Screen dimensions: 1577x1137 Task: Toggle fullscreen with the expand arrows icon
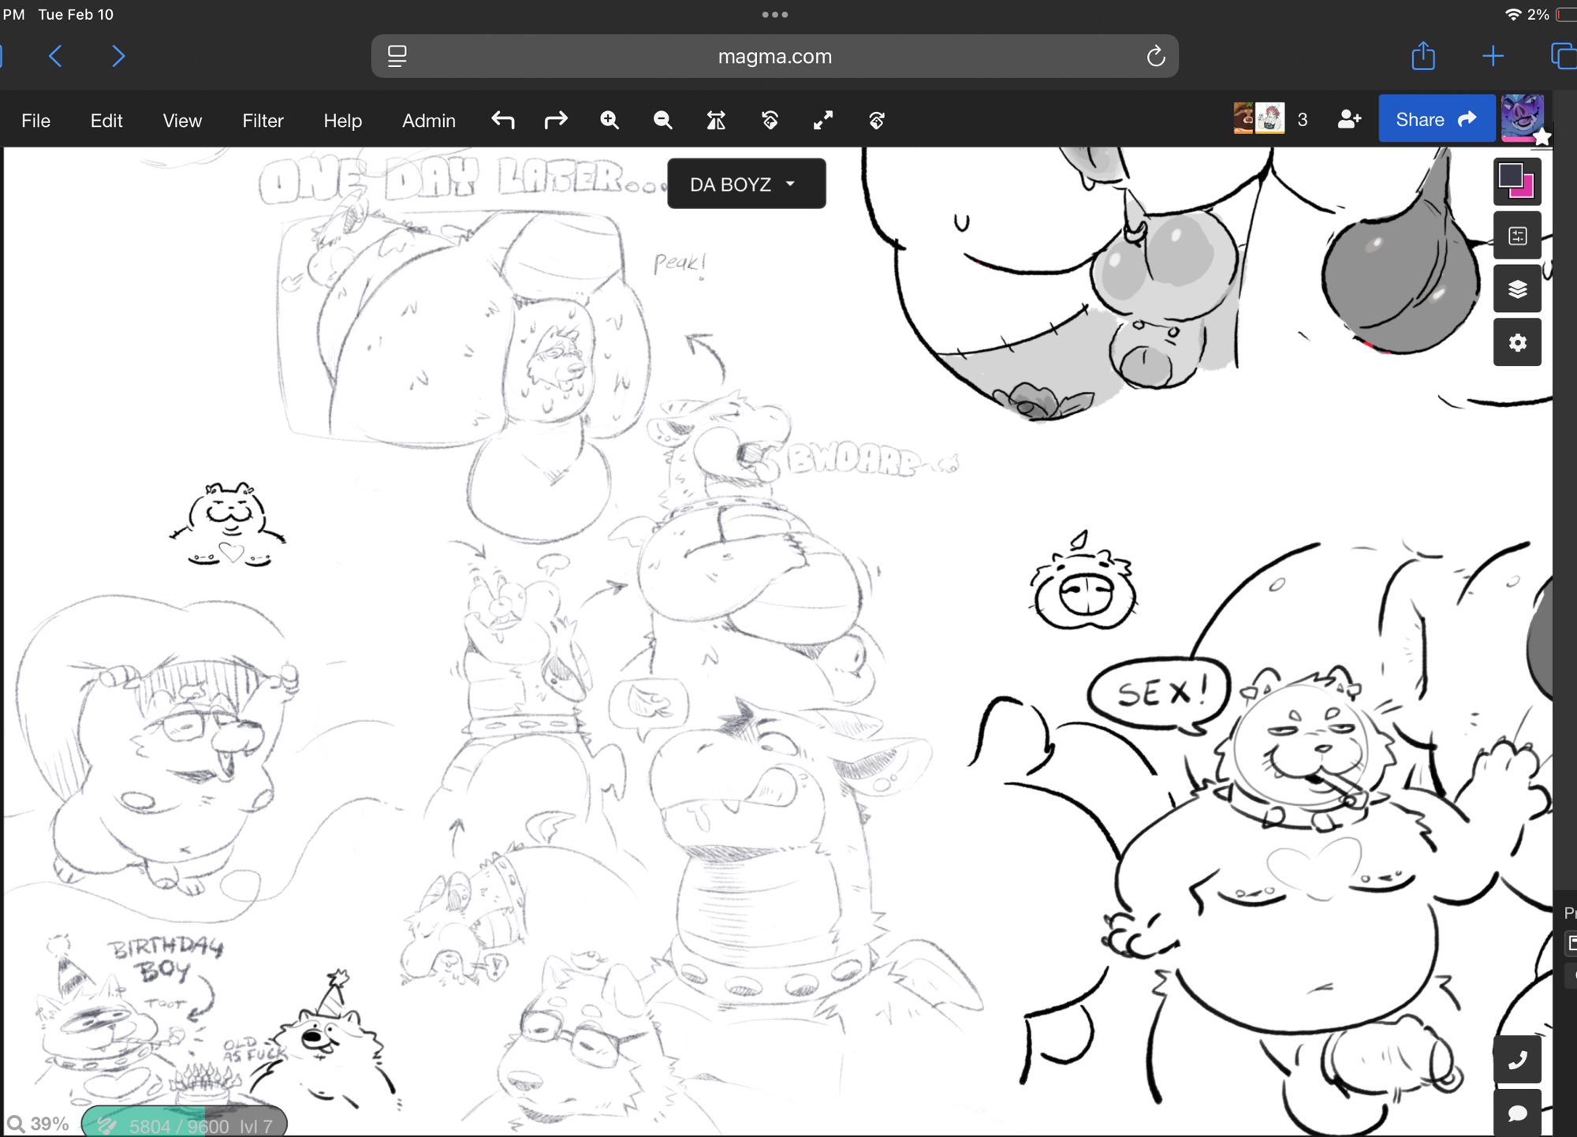click(x=822, y=120)
